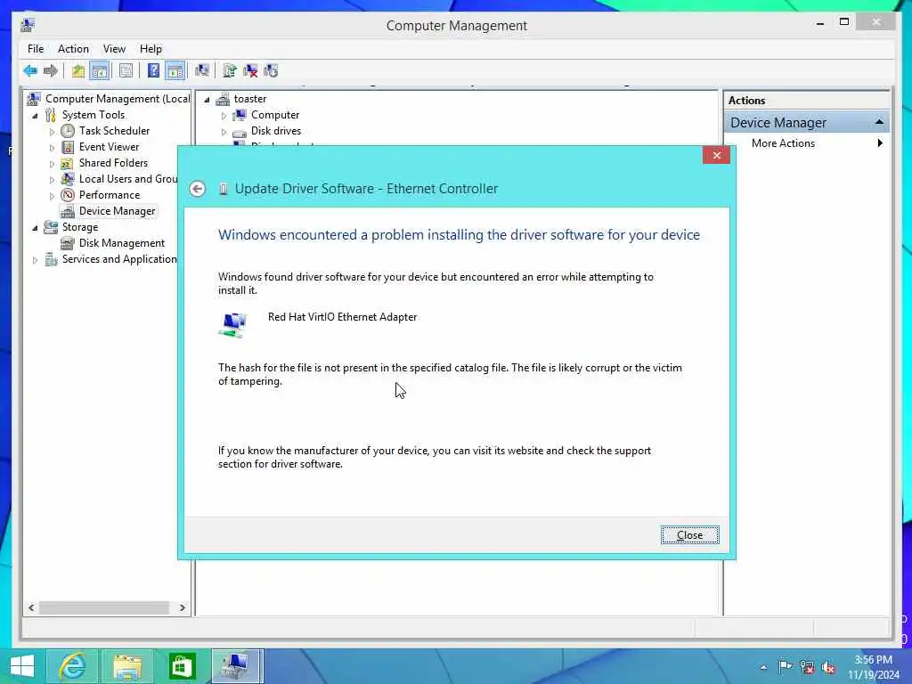Image resolution: width=912 pixels, height=684 pixels.
Task: Select Performance in the console tree
Action: coord(110,195)
